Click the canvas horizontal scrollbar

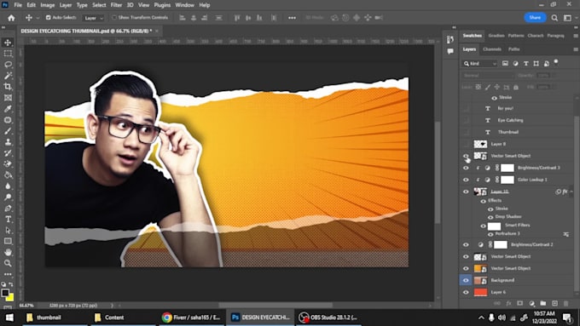275,306
